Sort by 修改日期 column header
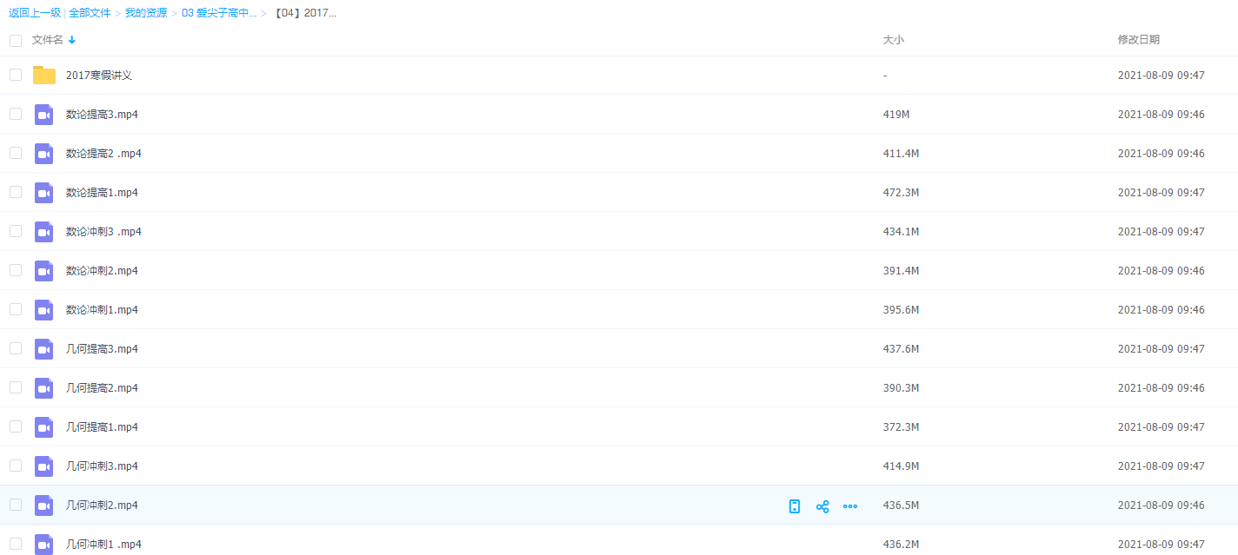This screenshot has height=555, width=1238. pos(1138,40)
